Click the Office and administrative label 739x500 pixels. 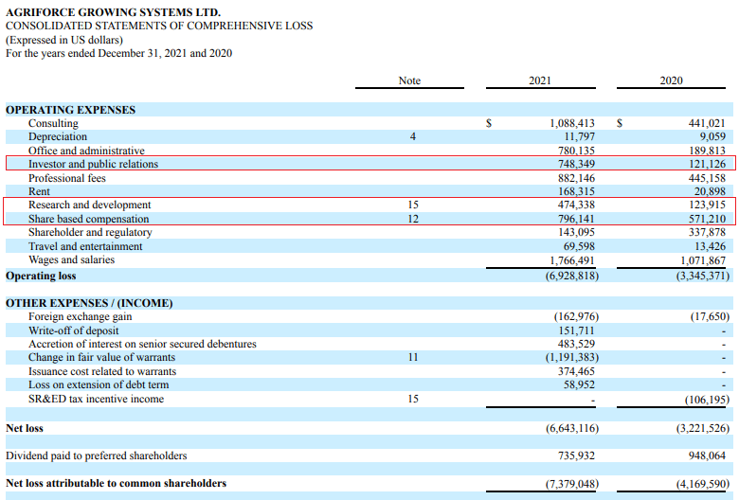86,151
